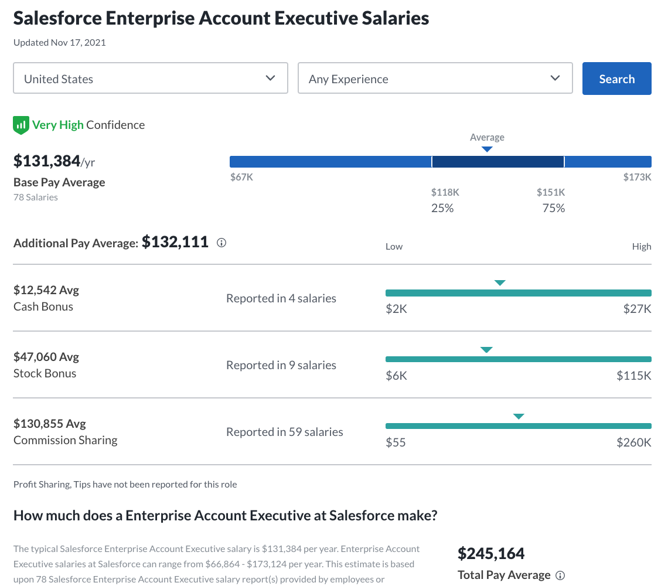The width and height of the screenshot is (668, 586).
Task: Click the '$2K' Cash Bonus low value
Action: point(396,309)
